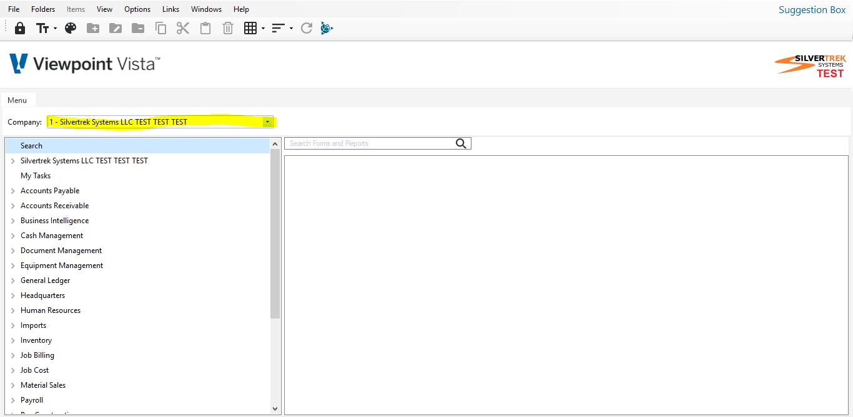Expand the Human Resources node
The width and height of the screenshot is (853, 417).
(x=13, y=310)
